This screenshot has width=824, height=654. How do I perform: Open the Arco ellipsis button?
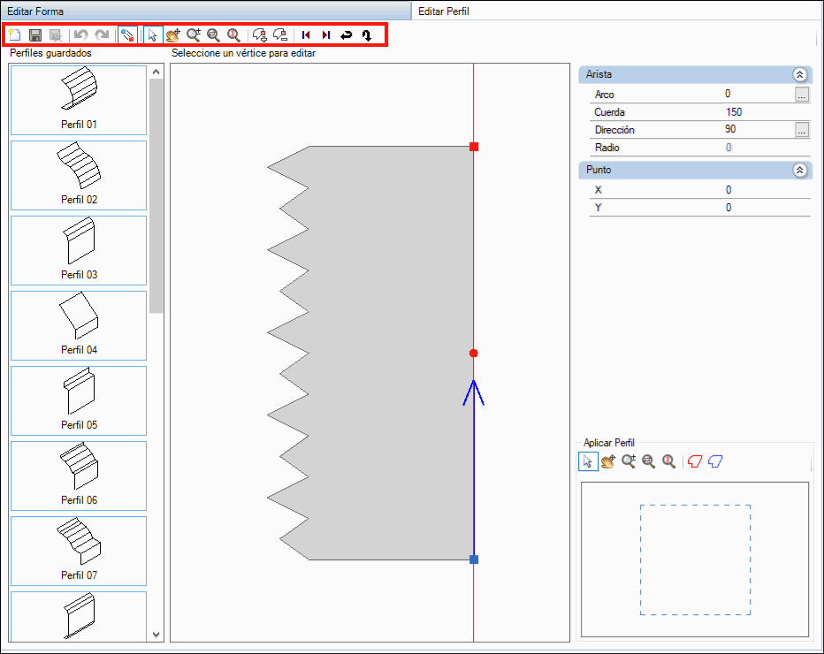pos(801,95)
